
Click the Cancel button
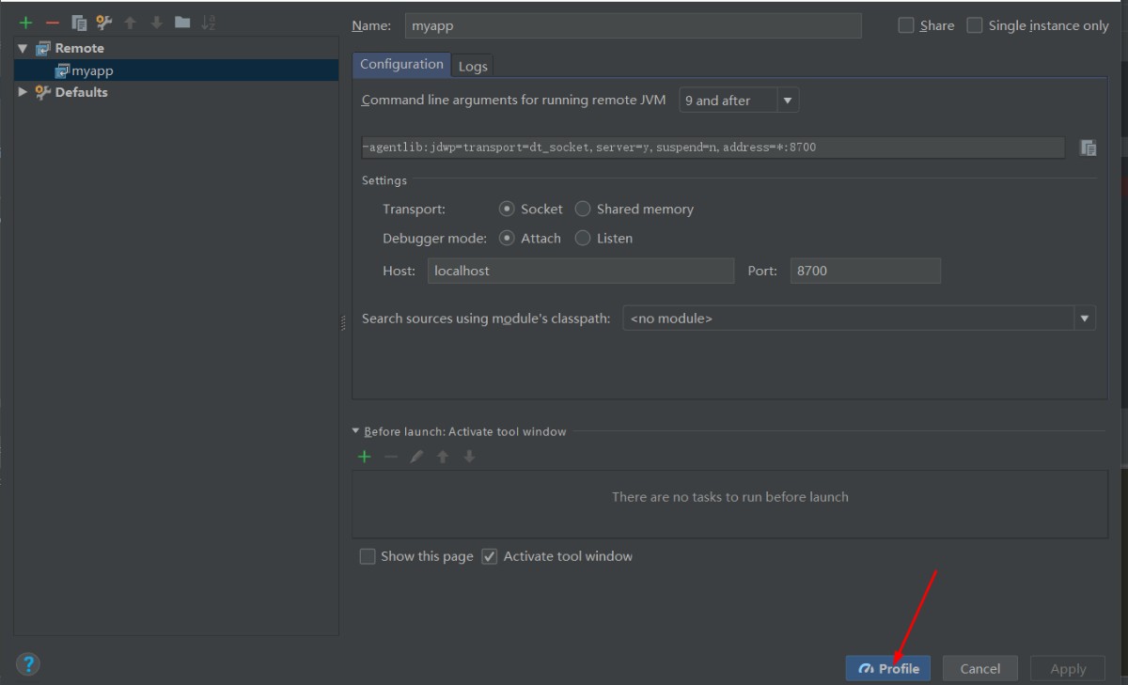tap(980, 668)
